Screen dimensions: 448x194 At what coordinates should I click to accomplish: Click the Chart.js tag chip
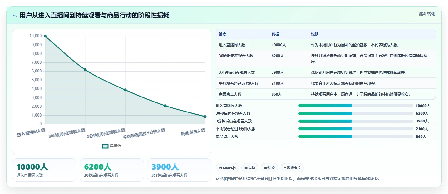227,168
